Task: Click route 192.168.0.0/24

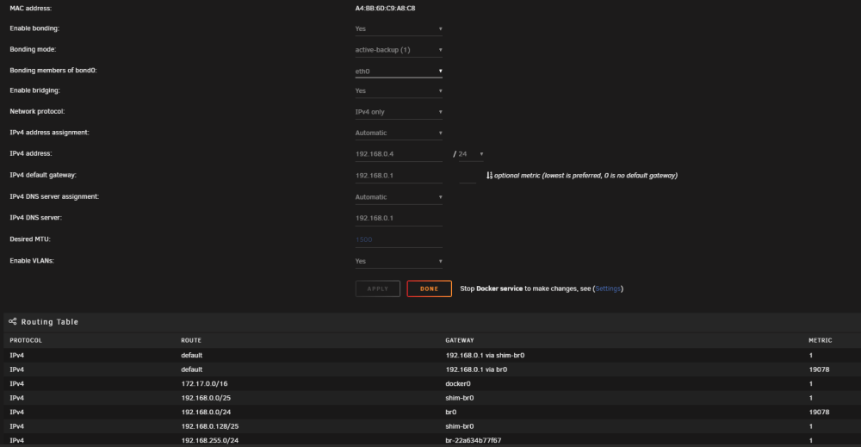Action: (x=206, y=413)
